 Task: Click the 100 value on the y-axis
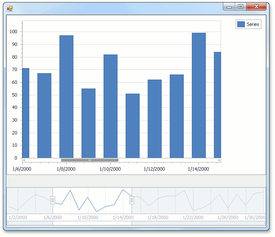pos(13,31)
